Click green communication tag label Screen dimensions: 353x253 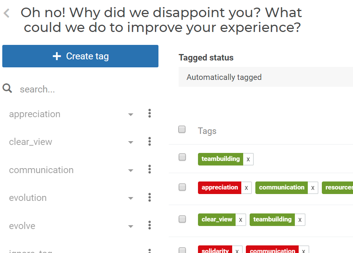click(x=282, y=188)
